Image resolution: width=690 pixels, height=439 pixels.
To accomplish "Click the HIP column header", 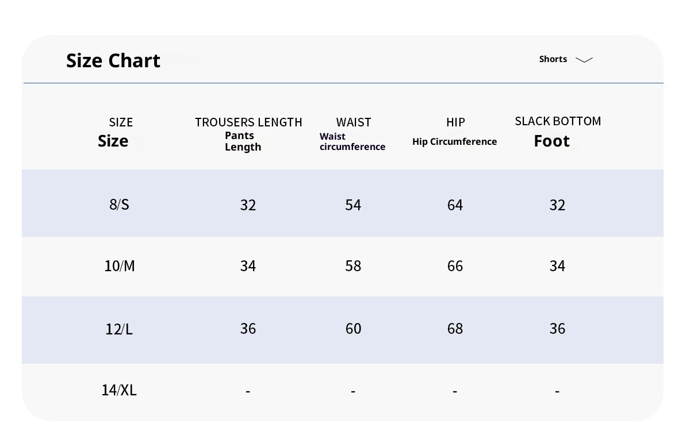I will coord(455,122).
